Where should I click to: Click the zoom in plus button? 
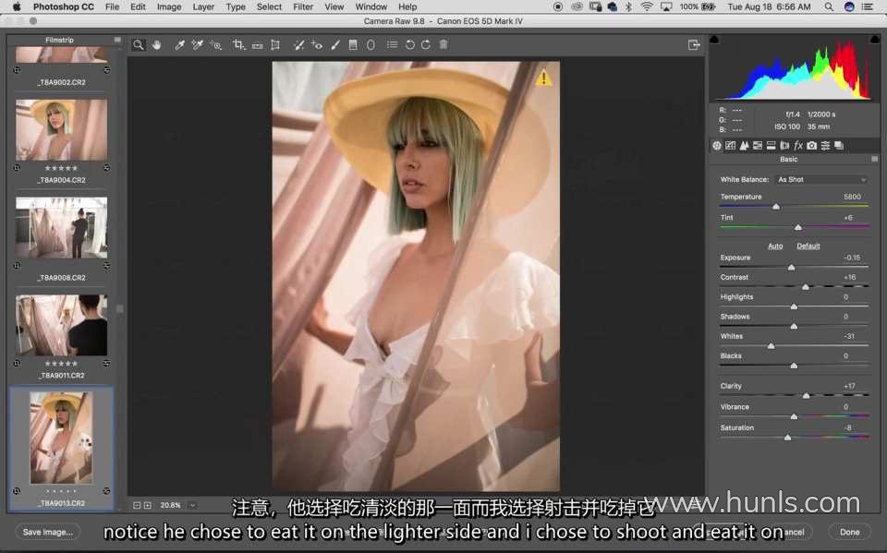(148, 505)
